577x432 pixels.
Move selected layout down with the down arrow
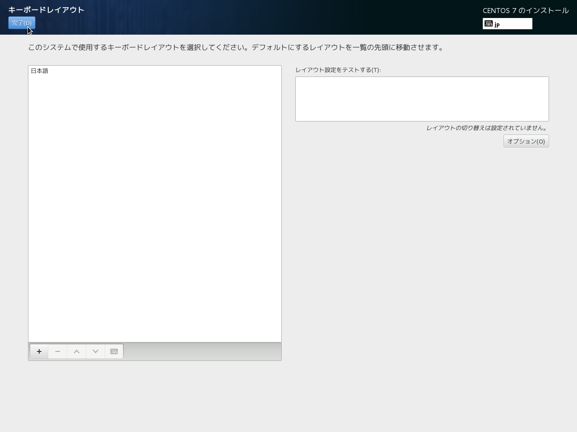pyautogui.click(x=96, y=351)
